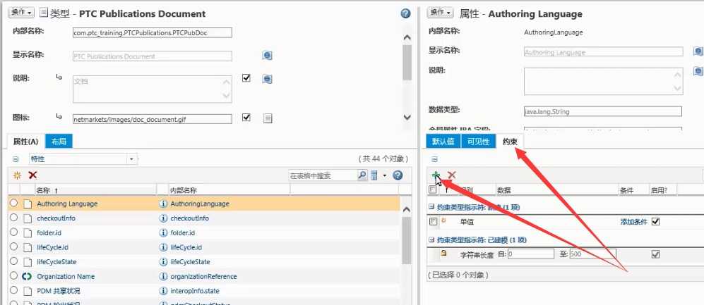704x305 pixels.
Task: Sort table by 内部名称 column header
Action: (184, 190)
